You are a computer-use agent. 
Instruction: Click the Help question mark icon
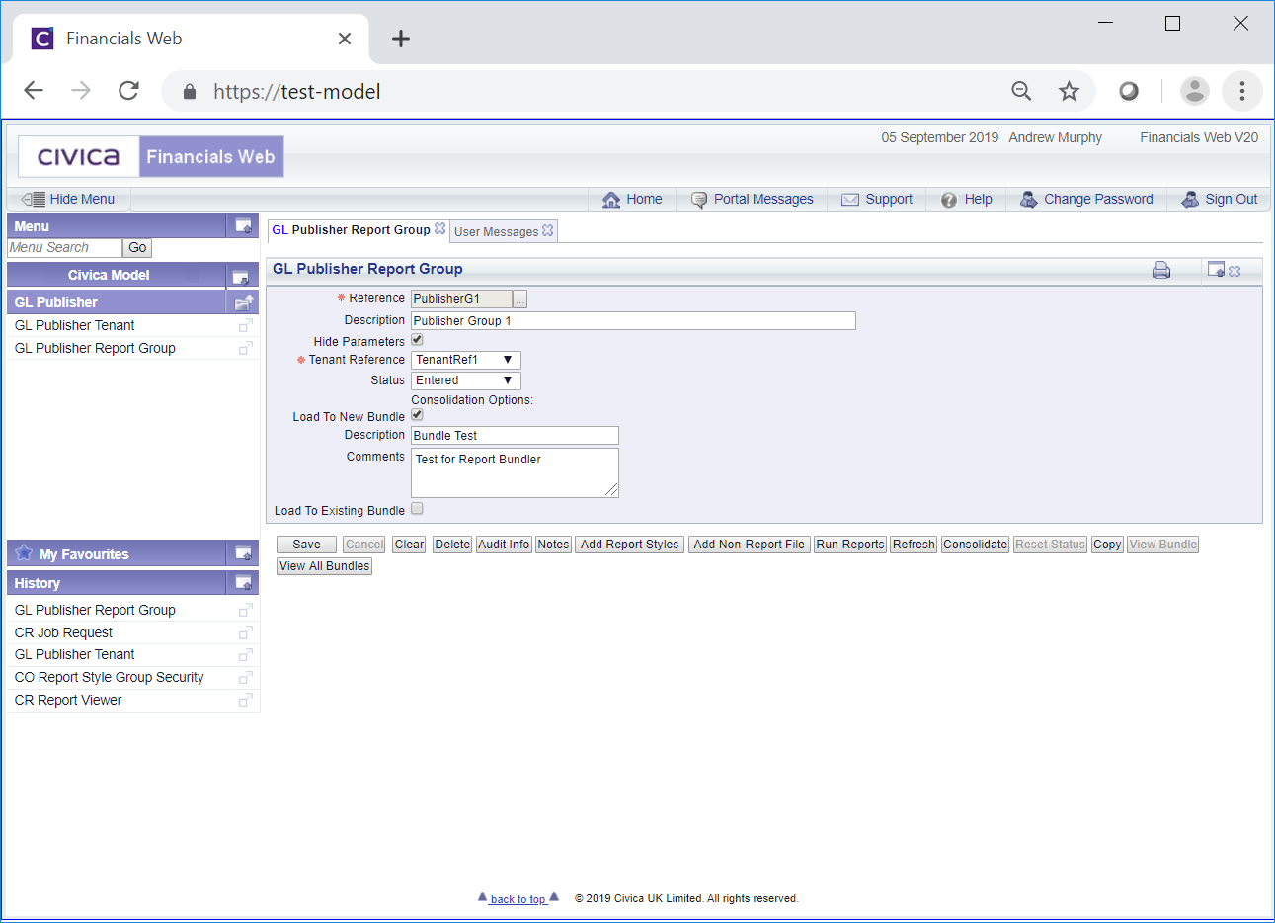[949, 200]
